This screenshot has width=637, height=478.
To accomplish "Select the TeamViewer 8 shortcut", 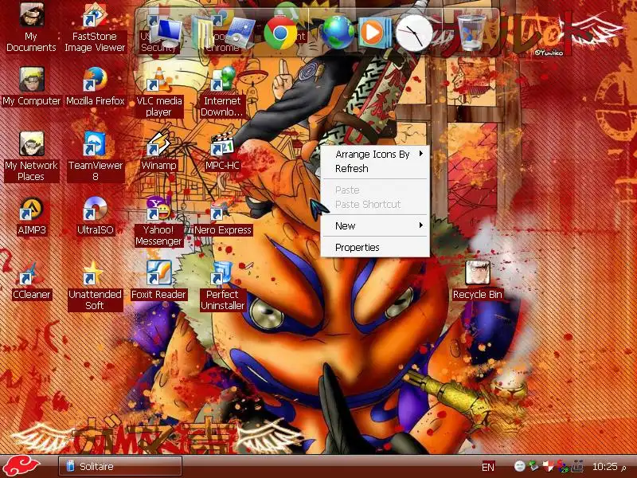I will [x=95, y=156].
